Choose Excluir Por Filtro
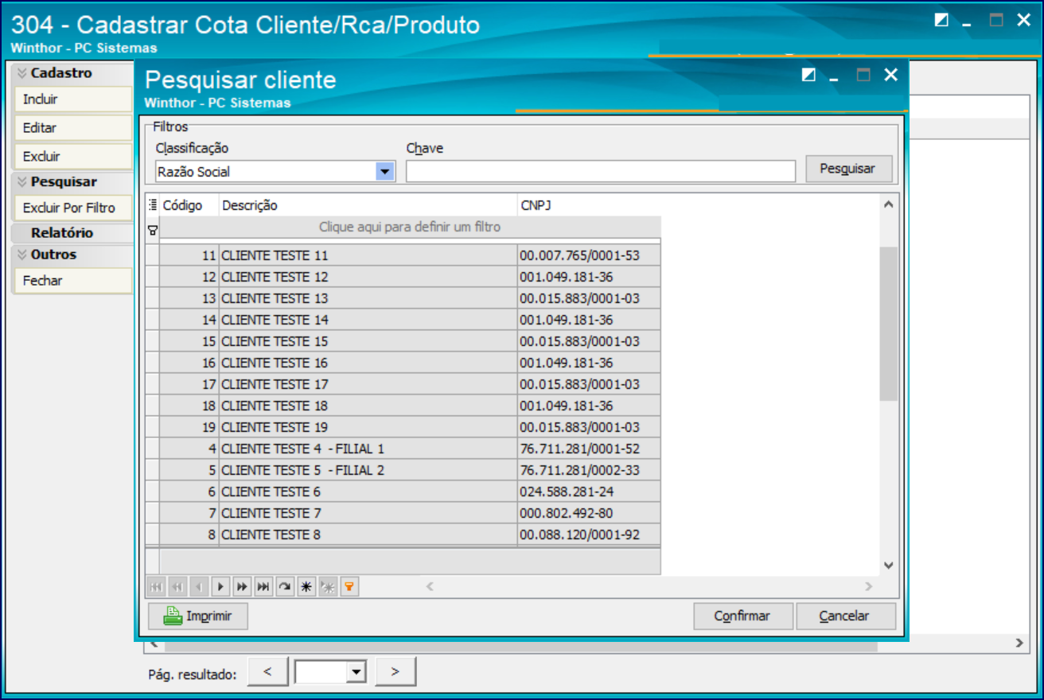 coord(72,208)
